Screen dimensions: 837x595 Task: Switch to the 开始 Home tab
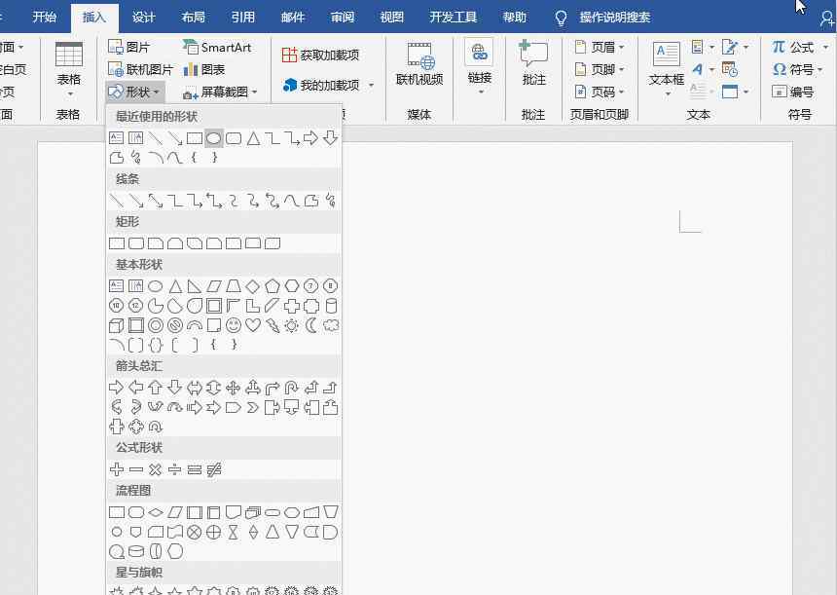pyautogui.click(x=45, y=18)
